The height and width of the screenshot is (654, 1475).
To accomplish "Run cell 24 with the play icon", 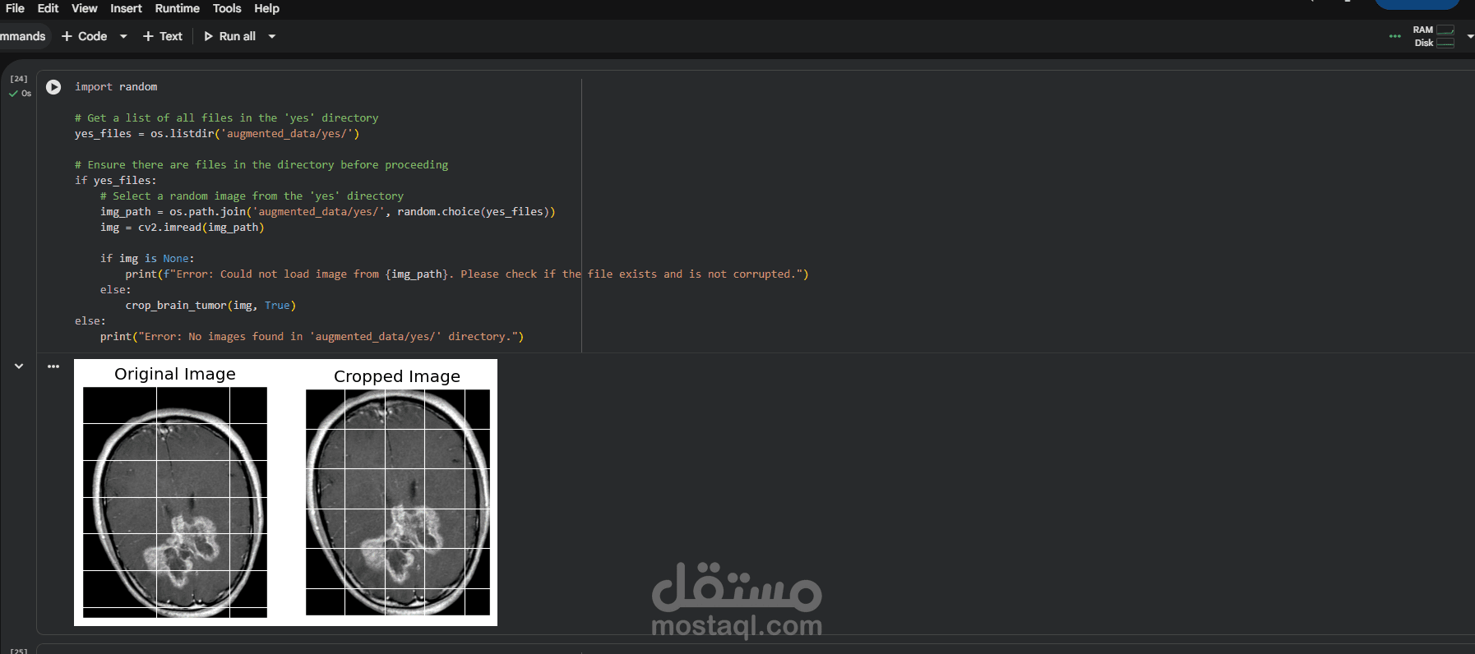I will 53,87.
